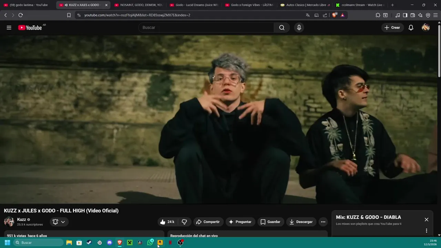
Task: Open Brave Rewards triangle icon
Action: coord(342,15)
